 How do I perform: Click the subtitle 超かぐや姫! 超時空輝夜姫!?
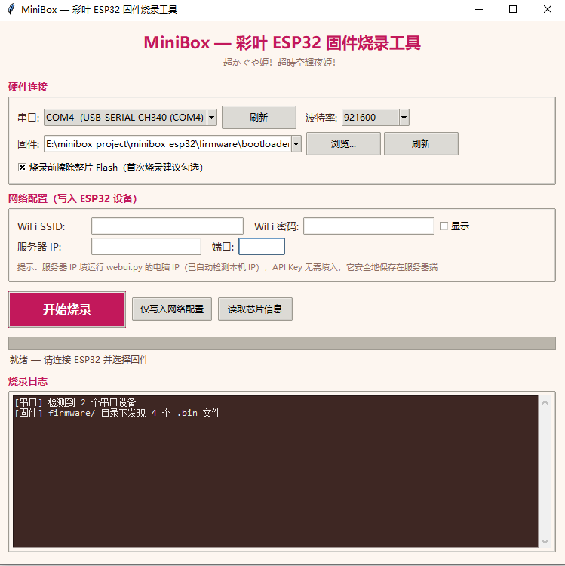(279, 63)
